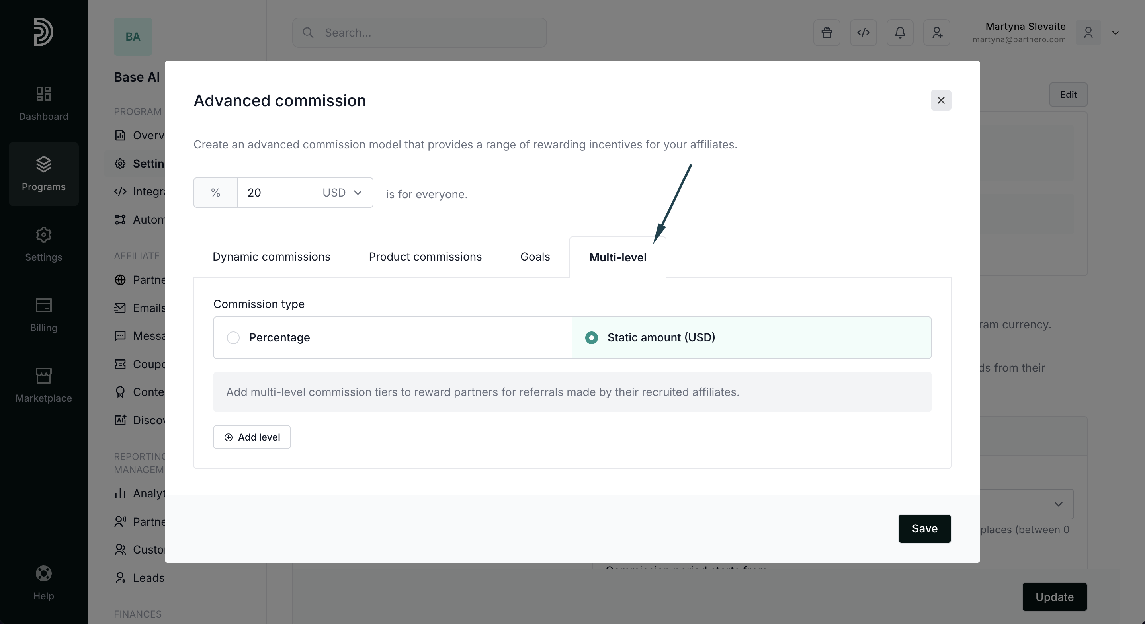
Task: Click the gift box icon in header
Action: (x=826, y=33)
